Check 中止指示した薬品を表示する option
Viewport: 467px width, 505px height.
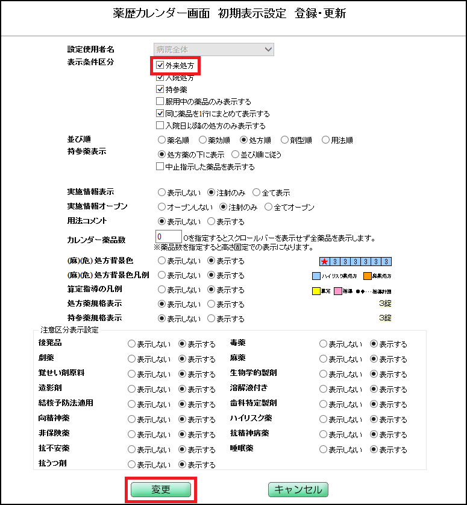tap(160, 167)
